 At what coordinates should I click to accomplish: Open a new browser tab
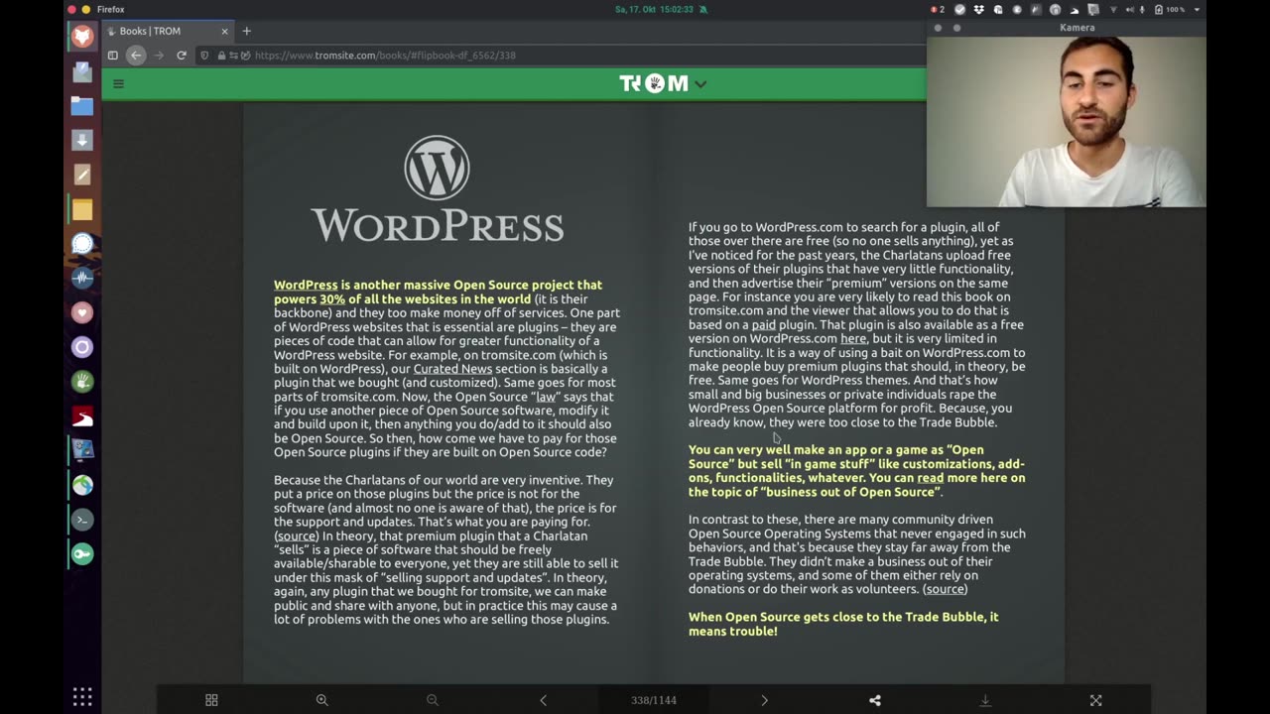click(x=247, y=31)
